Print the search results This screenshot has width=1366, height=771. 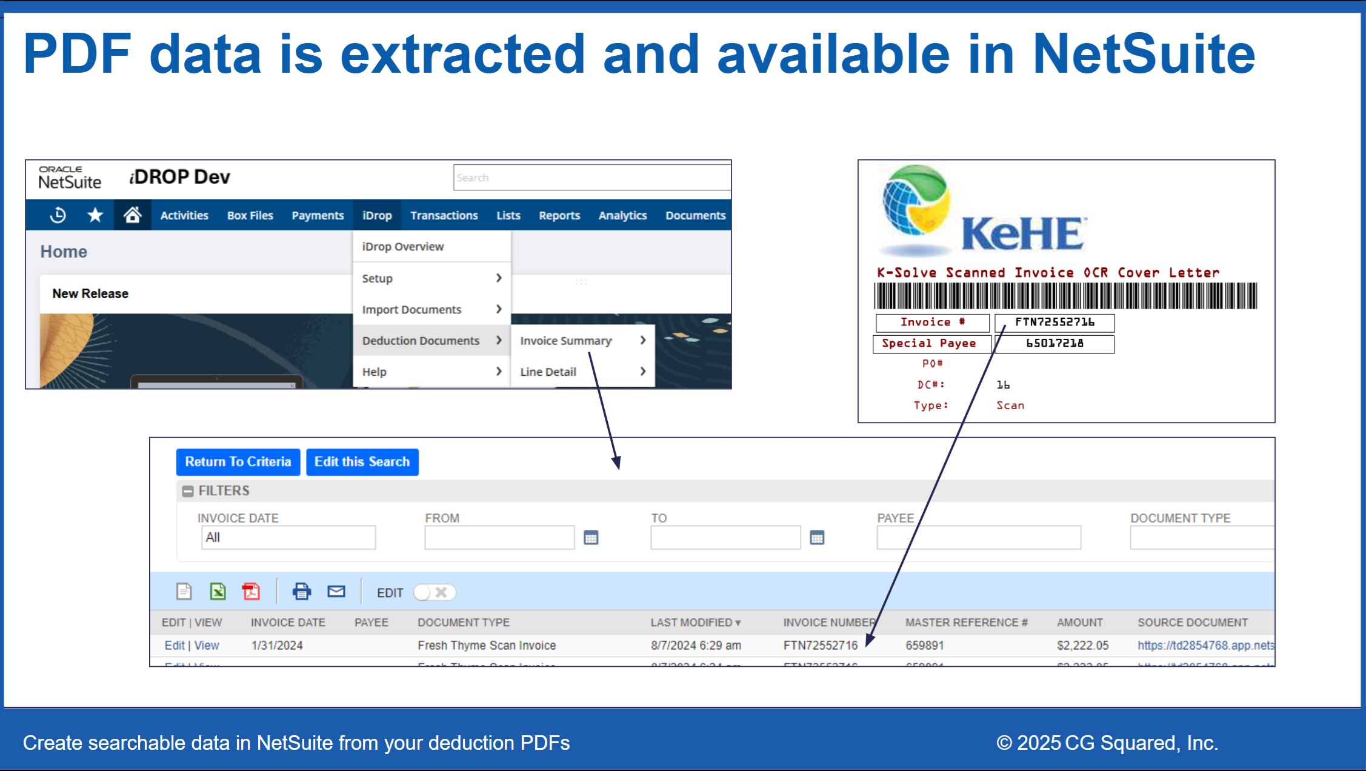[301, 592]
